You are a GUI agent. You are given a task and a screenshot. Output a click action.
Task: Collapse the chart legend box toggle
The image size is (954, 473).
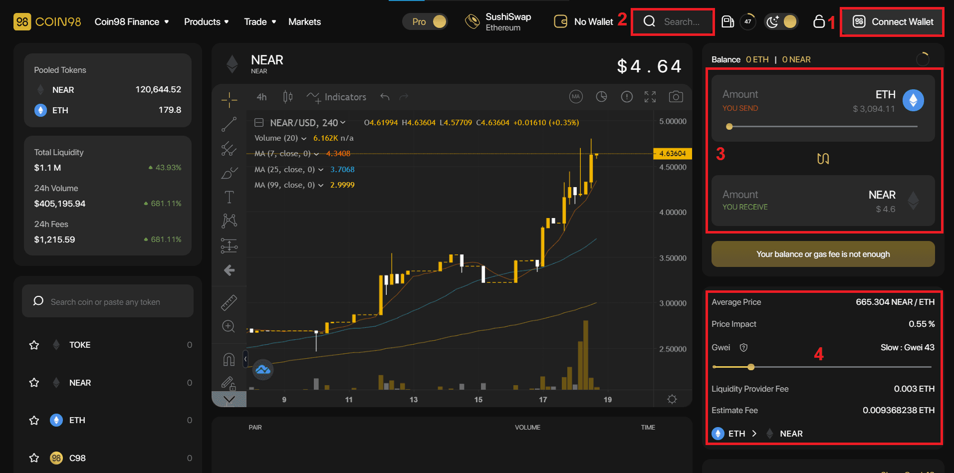point(259,123)
